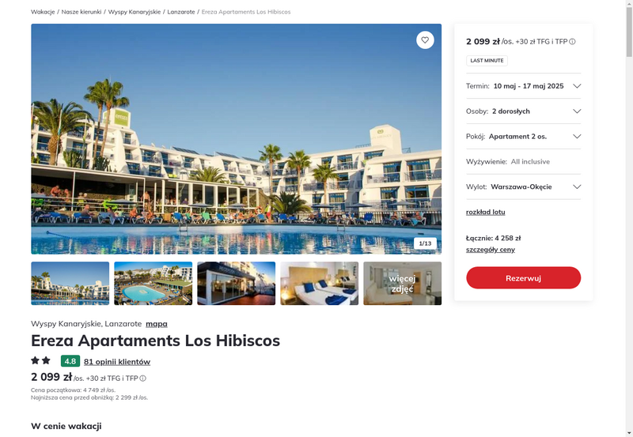Select bedroom with blue pillows thumbnail
The image size is (633, 437).
(320, 284)
